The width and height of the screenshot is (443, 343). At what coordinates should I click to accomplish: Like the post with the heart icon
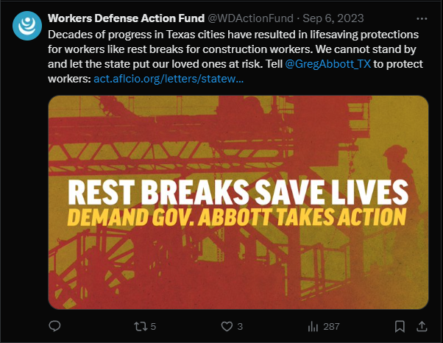click(227, 326)
